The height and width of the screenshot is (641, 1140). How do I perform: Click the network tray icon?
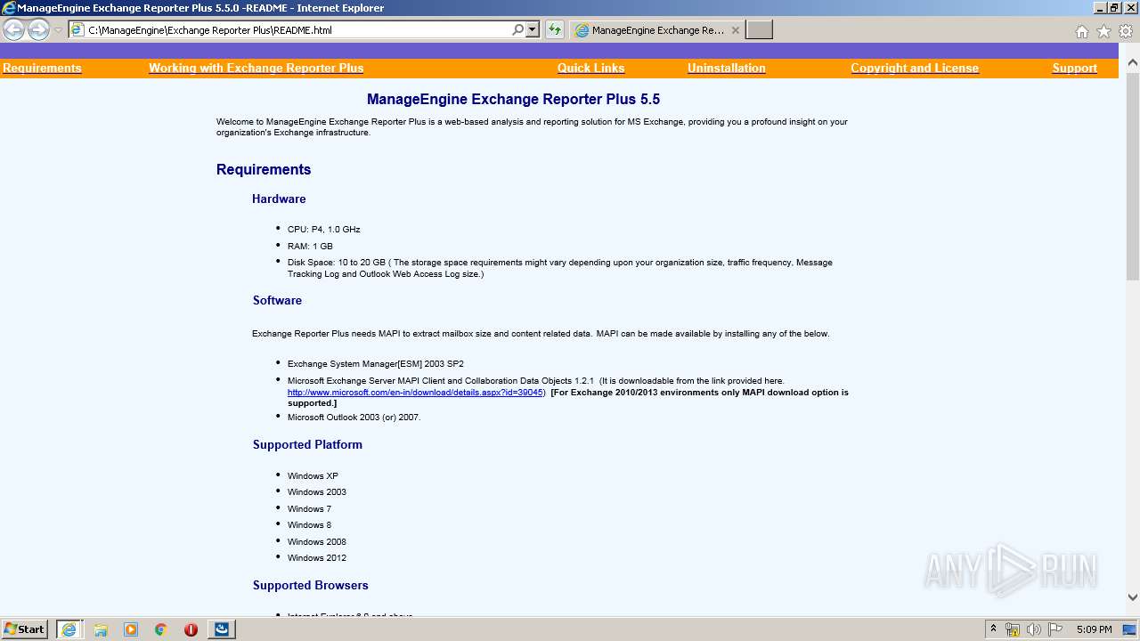click(1013, 629)
